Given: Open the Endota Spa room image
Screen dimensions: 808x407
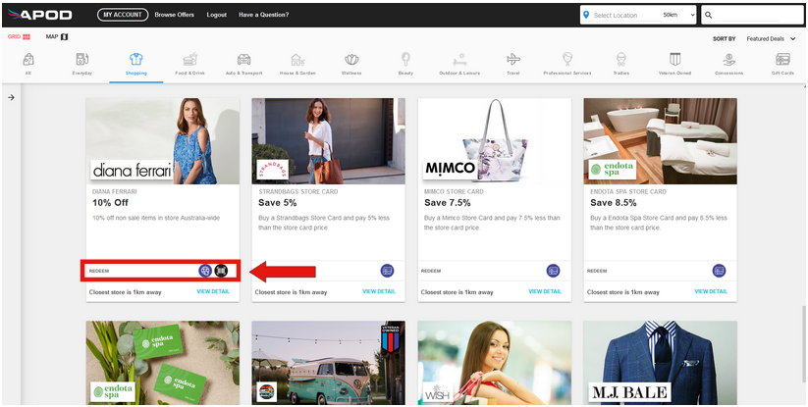Looking at the screenshot, I should click(x=660, y=141).
